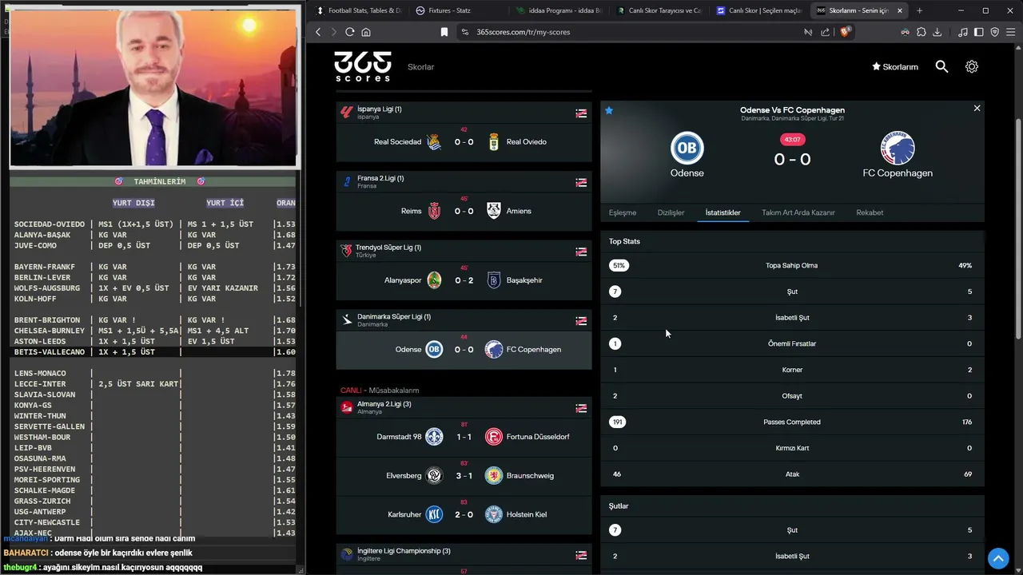
Task: Click the Danimarka Süper Ligi league icon
Action: coord(347,320)
